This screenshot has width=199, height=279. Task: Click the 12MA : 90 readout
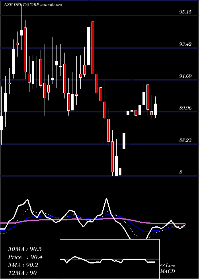pyautogui.click(x=22, y=273)
